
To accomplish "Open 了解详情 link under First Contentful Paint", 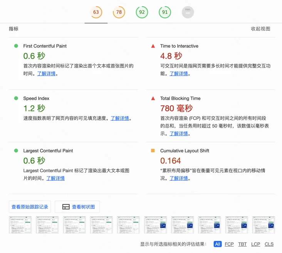I will click(46, 73).
